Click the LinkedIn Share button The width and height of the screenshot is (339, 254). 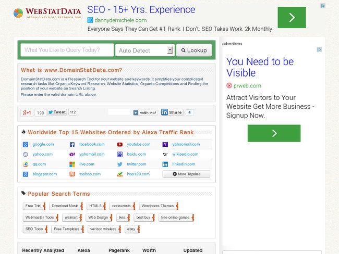click(x=172, y=112)
